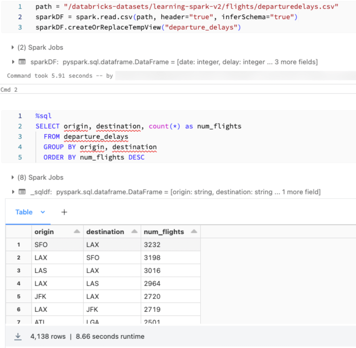The height and width of the screenshot is (348, 356).
Task: Click into the createOrReplaceTempView code line
Action: tap(138, 27)
